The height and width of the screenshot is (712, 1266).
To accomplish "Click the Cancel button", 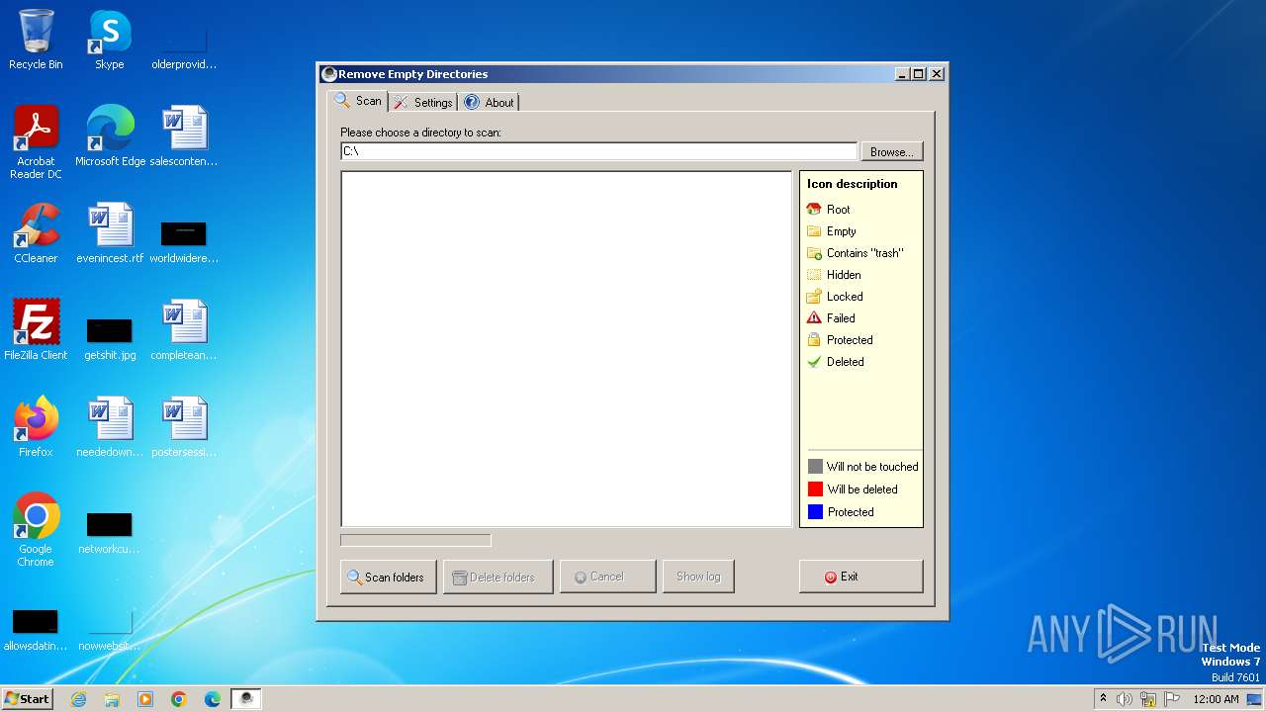I will pos(607,577).
